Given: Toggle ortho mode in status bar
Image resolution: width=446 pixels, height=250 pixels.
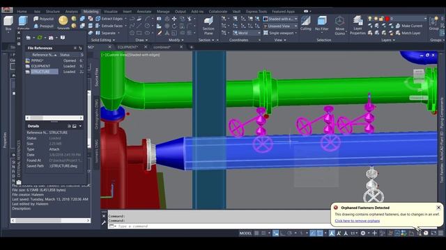Looking at the screenshot, I should [283, 233].
